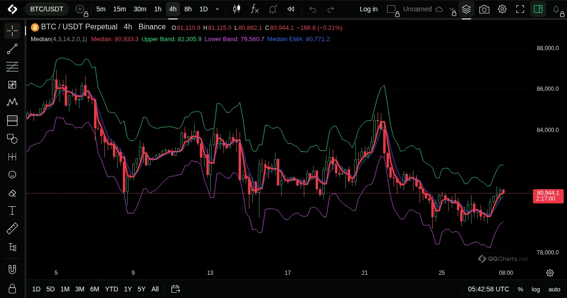Image resolution: width=567 pixels, height=298 pixels.
Task: Toggle percentage scale mode
Action: point(520,289)
